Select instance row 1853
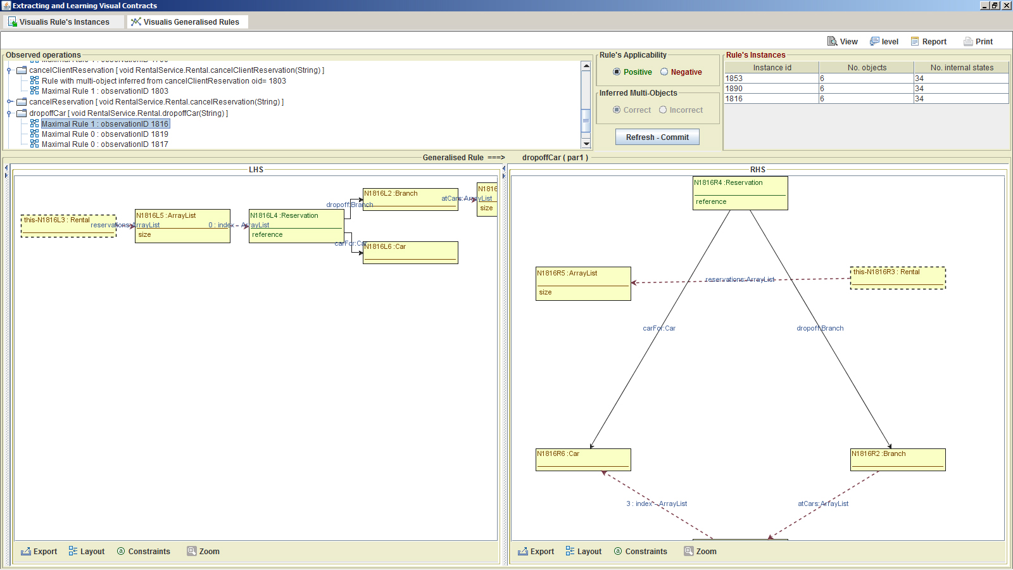 [867, 79]
